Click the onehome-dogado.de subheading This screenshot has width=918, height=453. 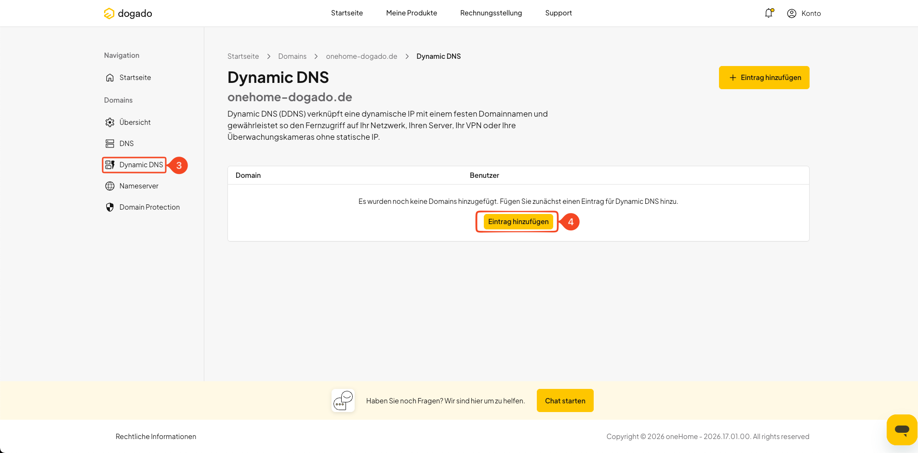[x=290, y=97]
